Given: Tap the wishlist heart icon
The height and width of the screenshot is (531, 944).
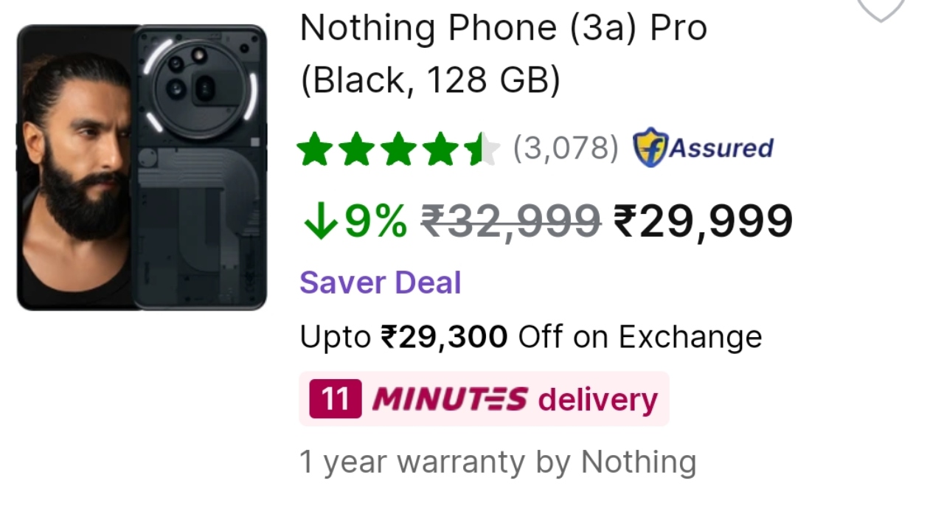Looking at the screenshot, I should 881,7.
